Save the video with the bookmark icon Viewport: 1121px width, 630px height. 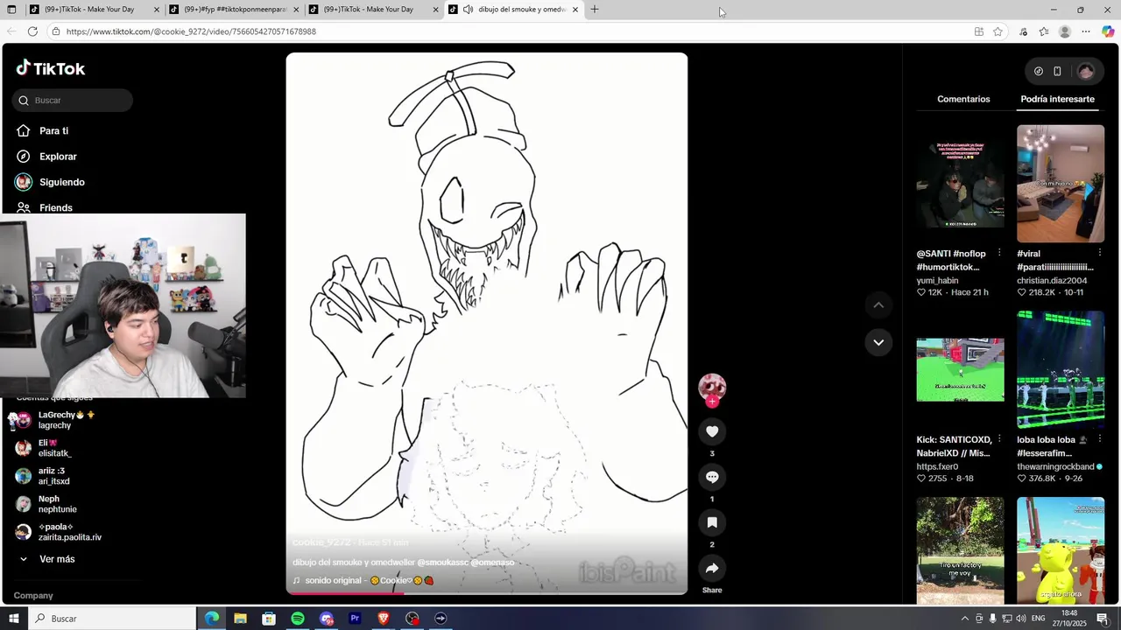coord(712,522)
